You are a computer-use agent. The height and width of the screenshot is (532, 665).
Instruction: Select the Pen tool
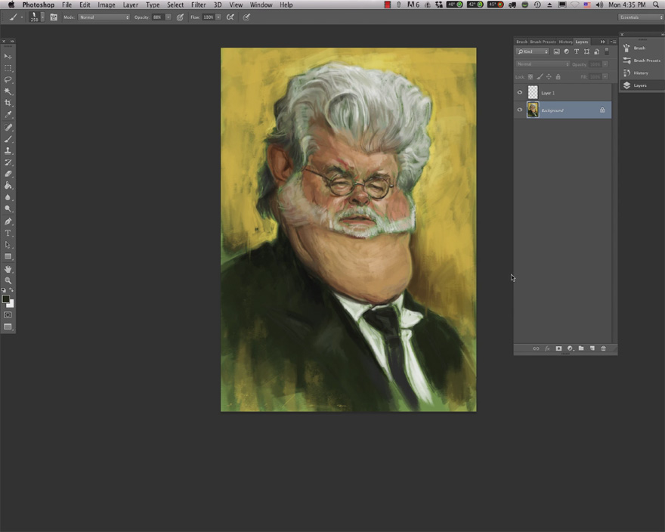click(8, 221)
